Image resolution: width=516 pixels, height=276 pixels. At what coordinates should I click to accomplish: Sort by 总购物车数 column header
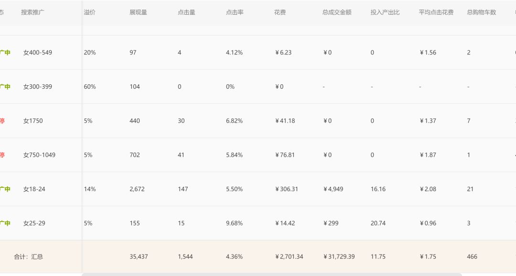pos(480,12)
